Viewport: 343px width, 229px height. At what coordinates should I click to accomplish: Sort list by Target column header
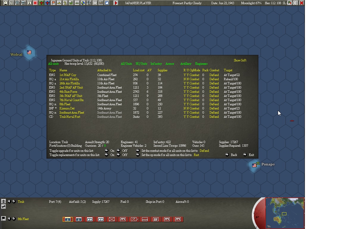point(228,70)
